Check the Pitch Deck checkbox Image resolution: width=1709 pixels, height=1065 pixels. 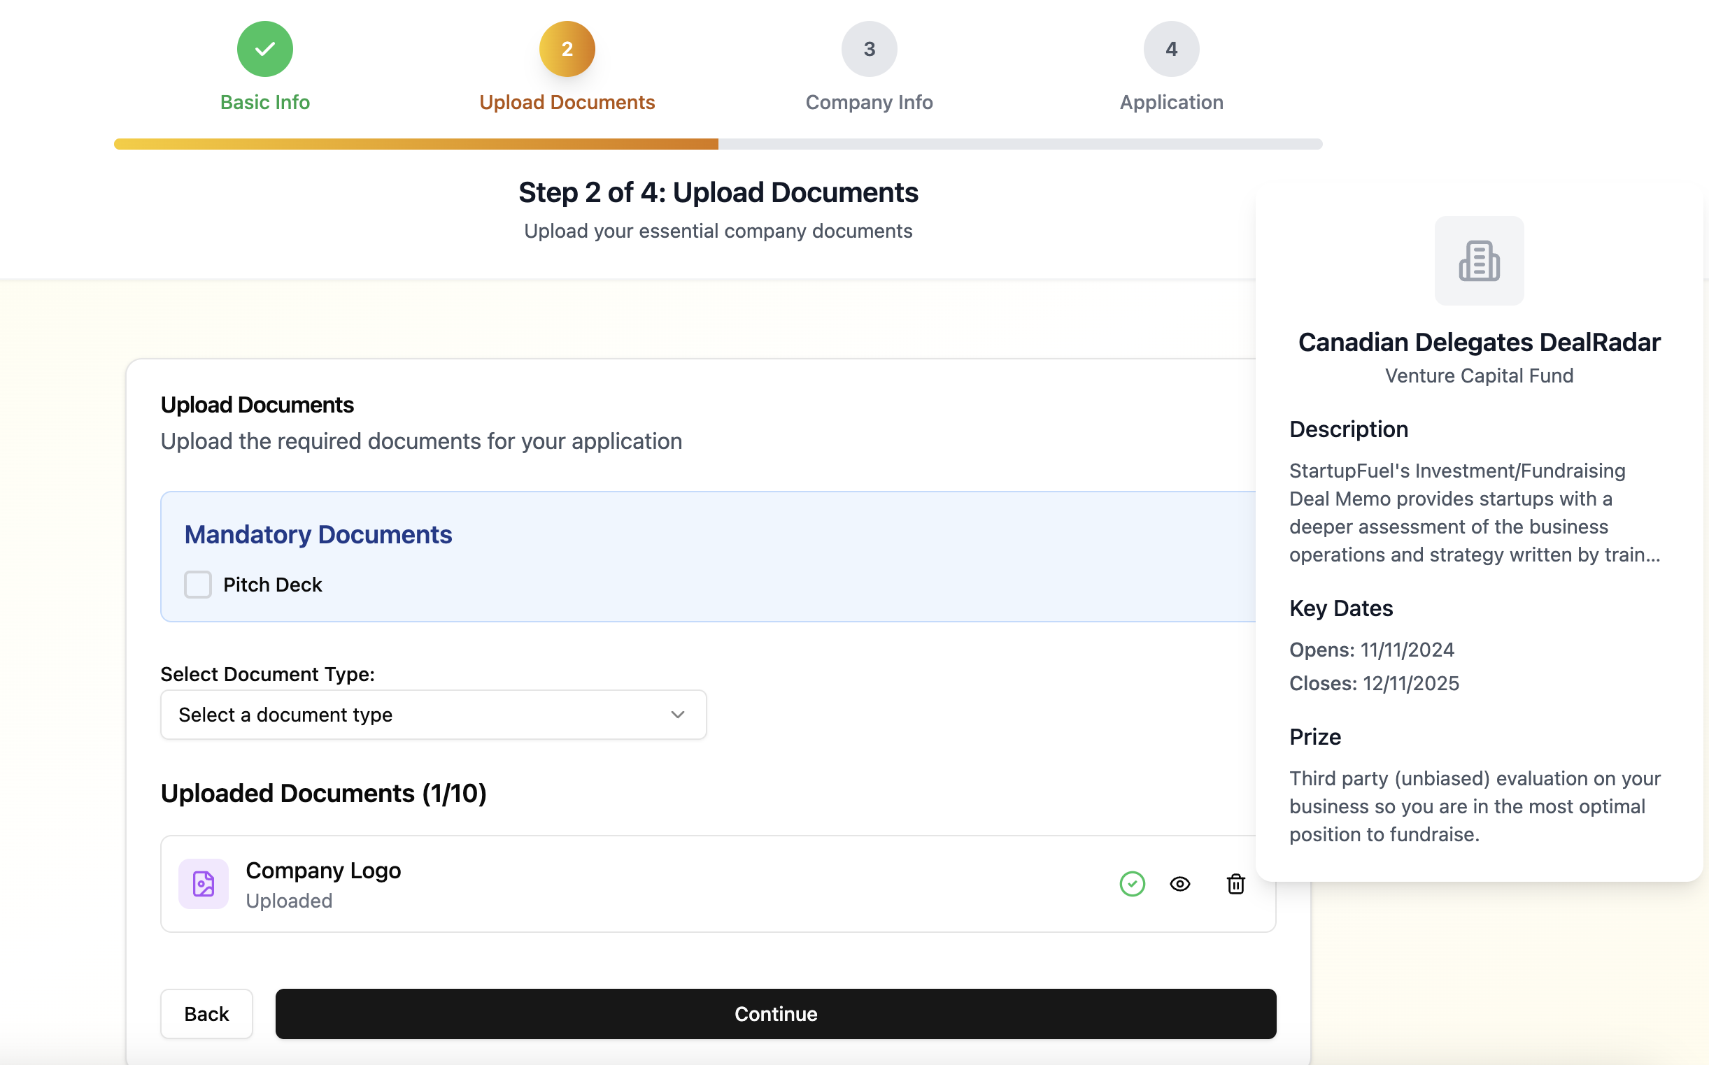point(198,585)
